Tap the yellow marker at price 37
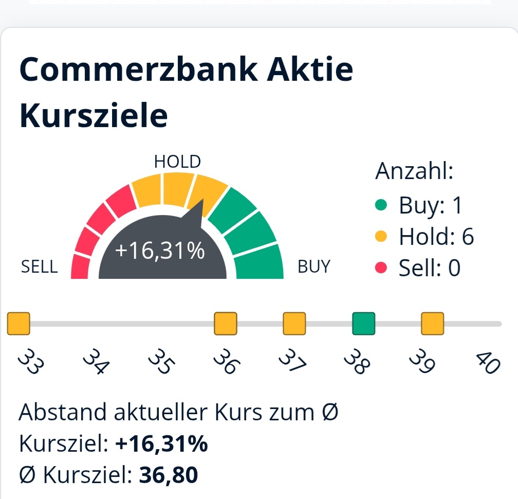518x499 pixels. [x=294, y=324]
